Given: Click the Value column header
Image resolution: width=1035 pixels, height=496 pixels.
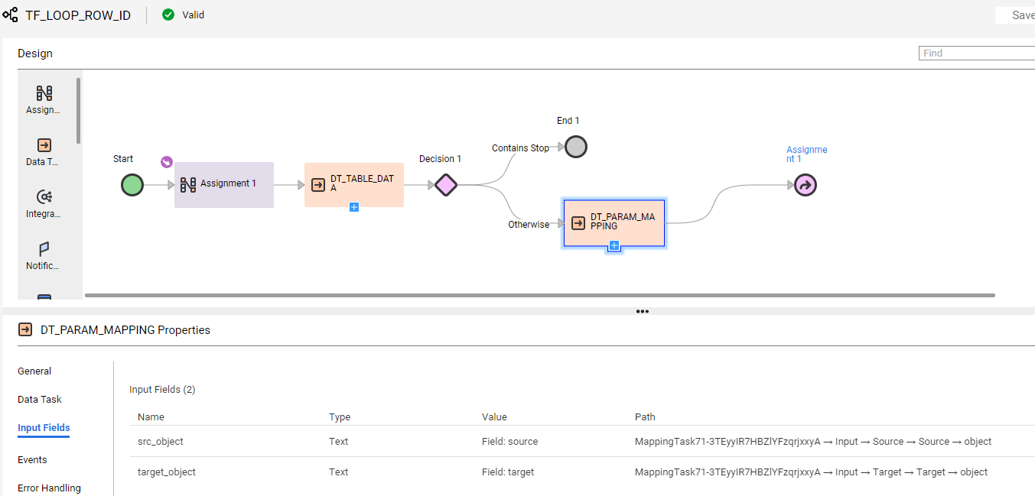Looking at the screenshot, I should [494, 417].
